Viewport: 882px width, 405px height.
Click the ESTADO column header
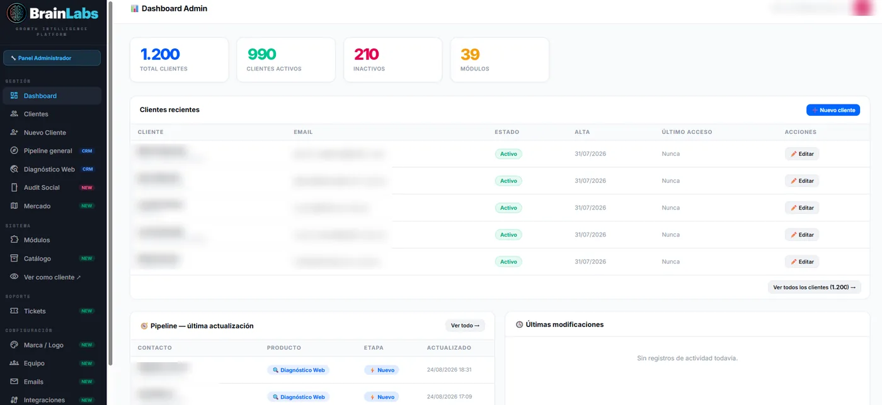click(507, 132)
